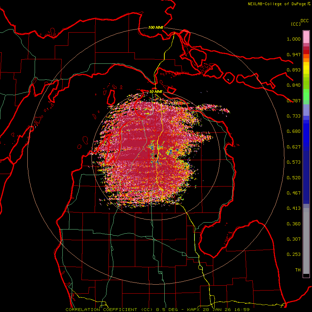
Task: Click the 0.947 legend value
Action: 294,54
